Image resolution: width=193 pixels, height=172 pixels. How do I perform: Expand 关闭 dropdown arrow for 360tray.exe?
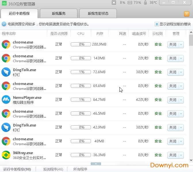click(x=181, y=155)
